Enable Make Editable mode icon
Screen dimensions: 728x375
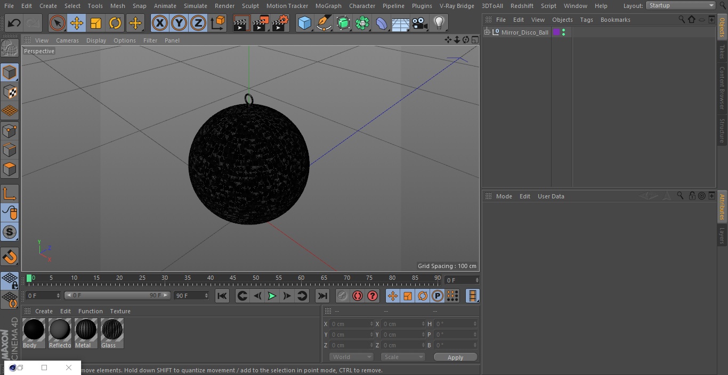(x=10, y=48)
